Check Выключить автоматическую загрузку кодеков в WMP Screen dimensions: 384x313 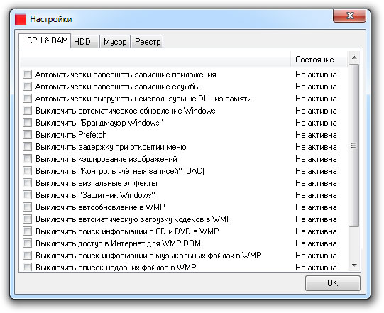tap(27, 219)
